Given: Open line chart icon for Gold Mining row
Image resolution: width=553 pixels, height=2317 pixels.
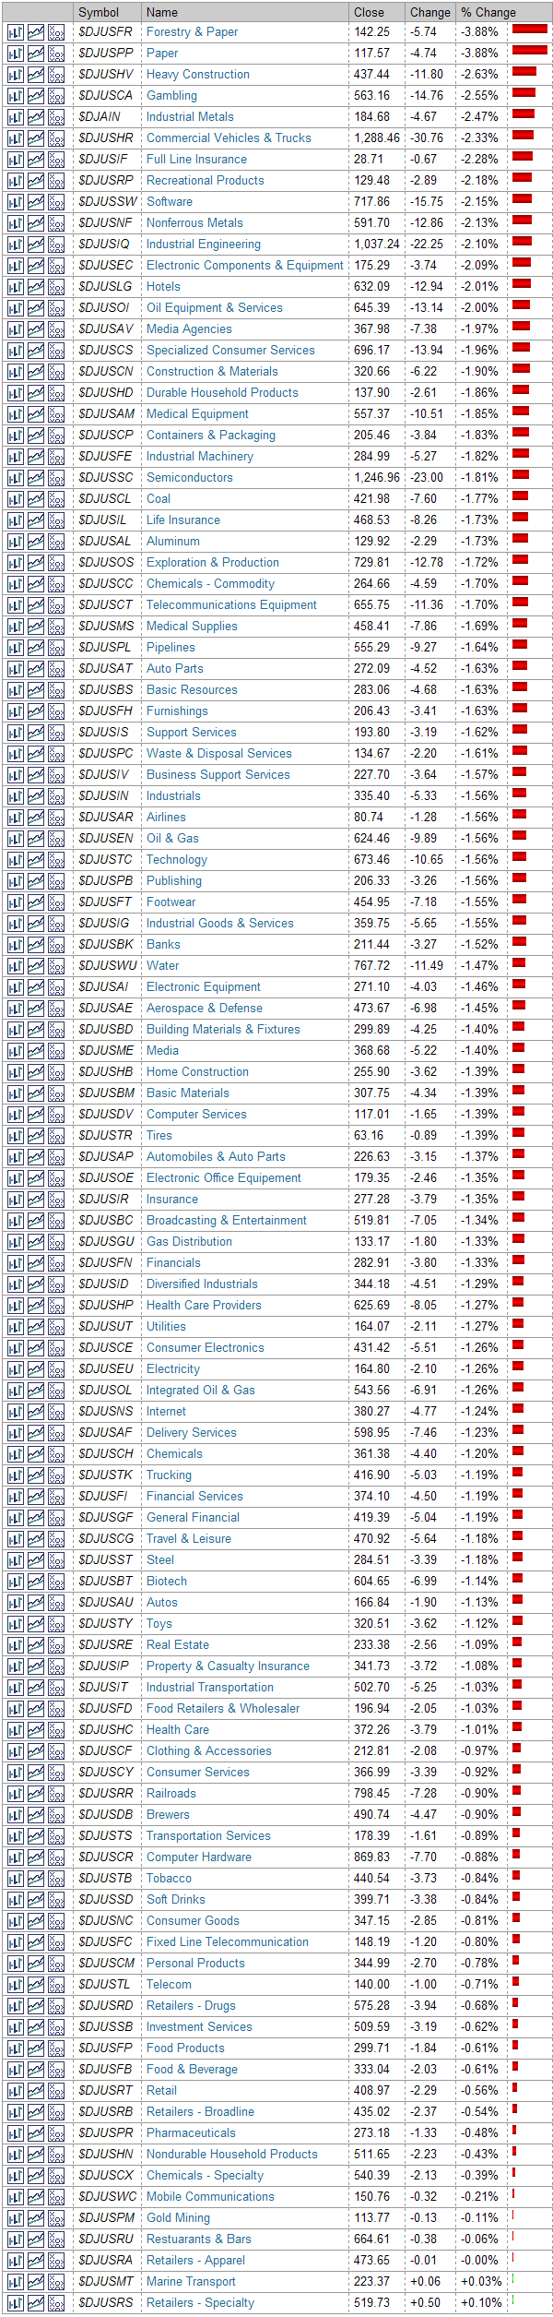Looking at the screenshot, I should [x=36, y=2218].
